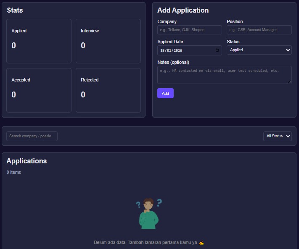The image size is (299, 249).
Task: Select the Rejected stat card
Action: (x=108, y=90)
